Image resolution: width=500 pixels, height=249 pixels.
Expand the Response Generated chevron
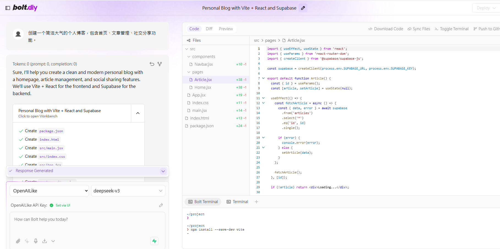tap(163, 171)
